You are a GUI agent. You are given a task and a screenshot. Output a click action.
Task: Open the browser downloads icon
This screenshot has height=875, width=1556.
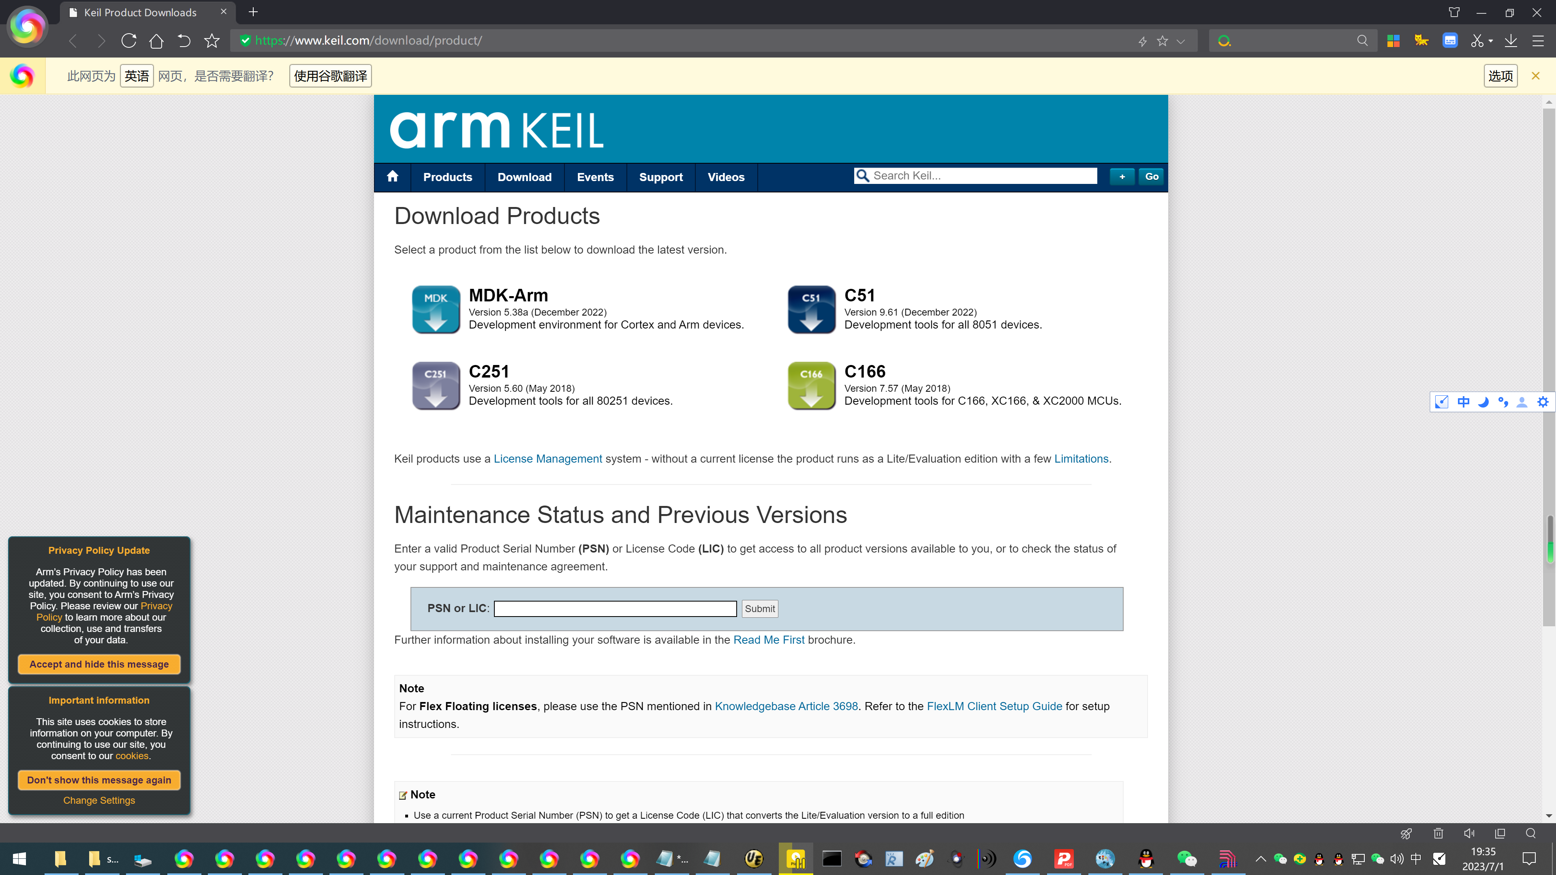[1511, 41]
